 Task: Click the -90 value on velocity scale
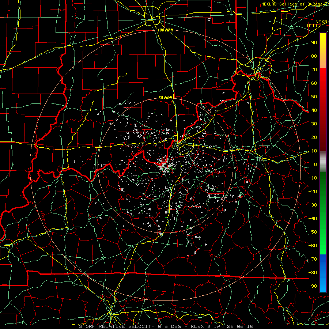tap(313, 286)
